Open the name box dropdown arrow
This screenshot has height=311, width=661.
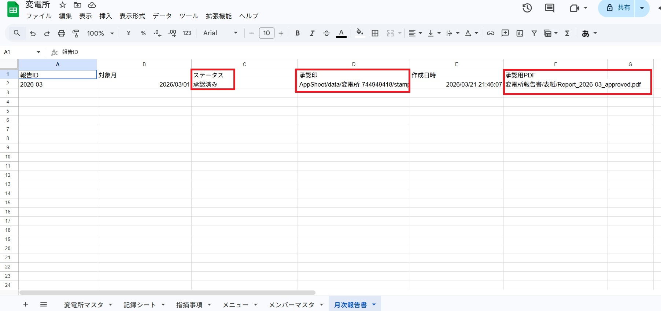38,52
